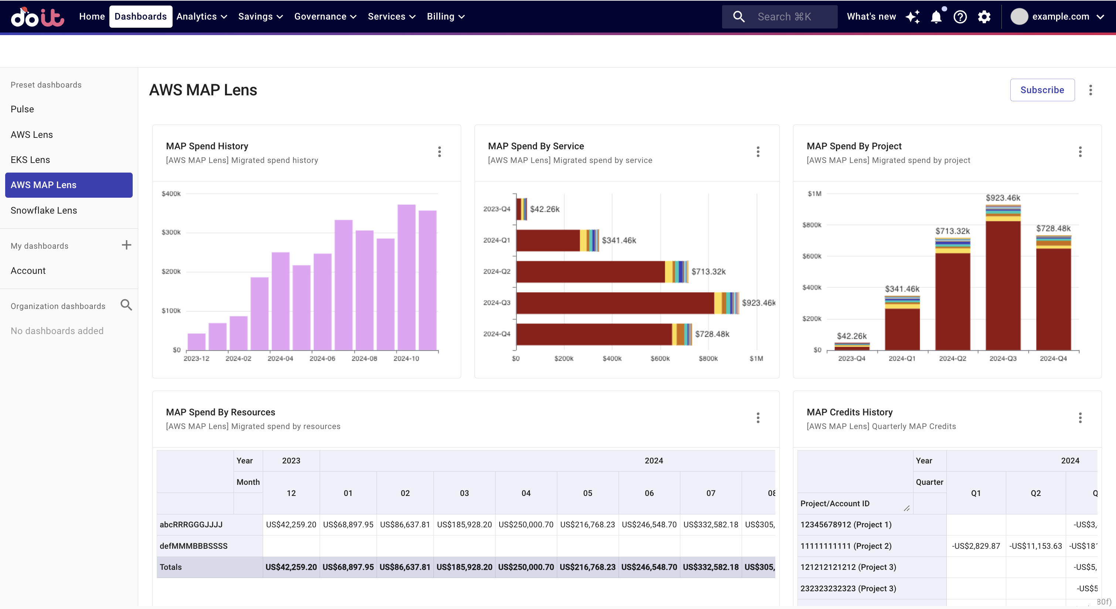
Task: Add a new dashboard with plus icon
Action: point(126,245)
